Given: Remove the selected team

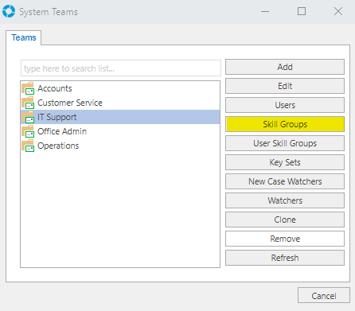Looking at the screenshot, I should [285, 239].
